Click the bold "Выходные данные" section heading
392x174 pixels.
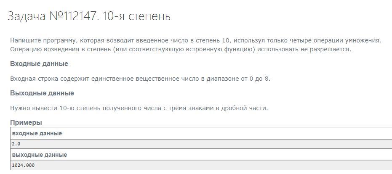pyautogui.click(x=42, y=93)
